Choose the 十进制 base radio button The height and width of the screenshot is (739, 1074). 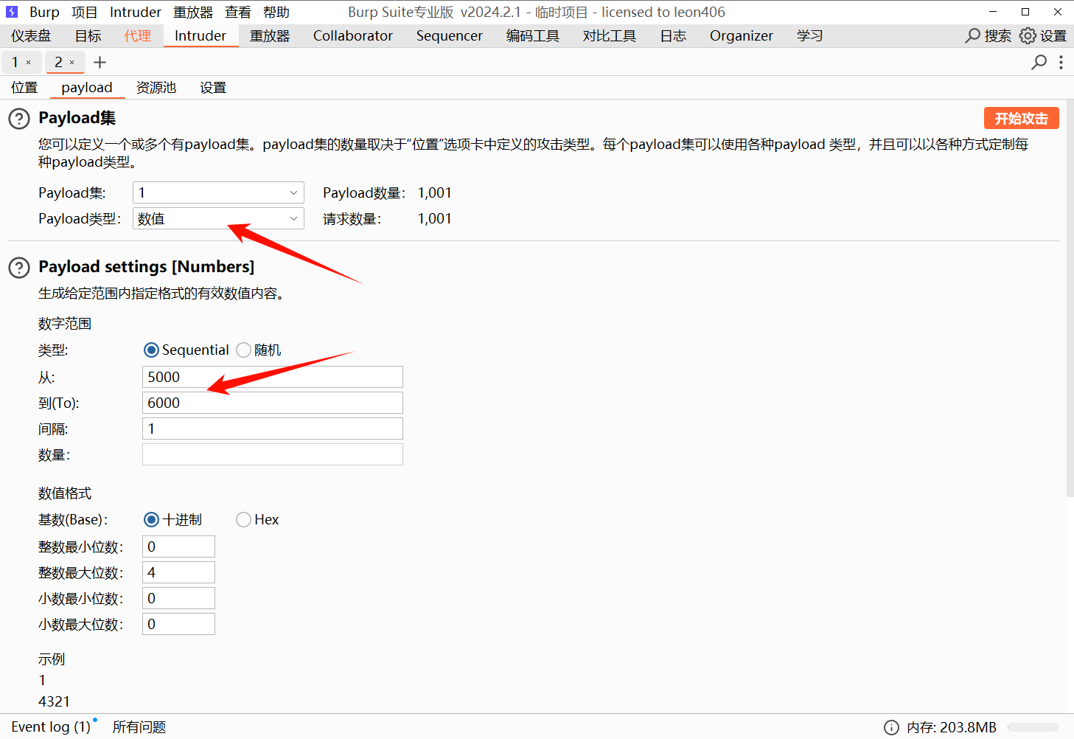(x=151, y=519)
